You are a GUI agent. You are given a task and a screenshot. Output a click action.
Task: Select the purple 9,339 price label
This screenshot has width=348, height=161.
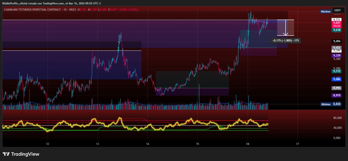click(x=337, y=55)
